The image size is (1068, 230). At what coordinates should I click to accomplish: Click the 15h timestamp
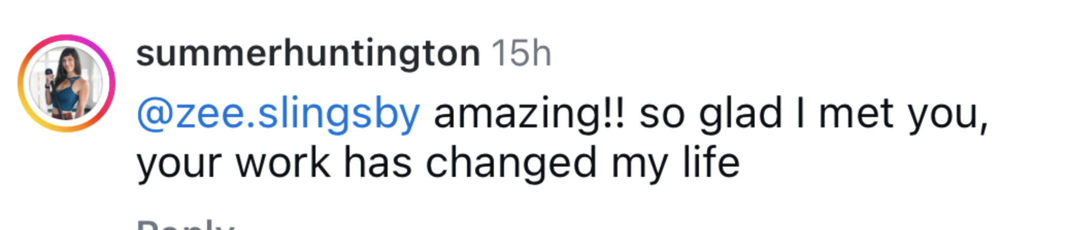pyautogui.click(x=521, y=53)
